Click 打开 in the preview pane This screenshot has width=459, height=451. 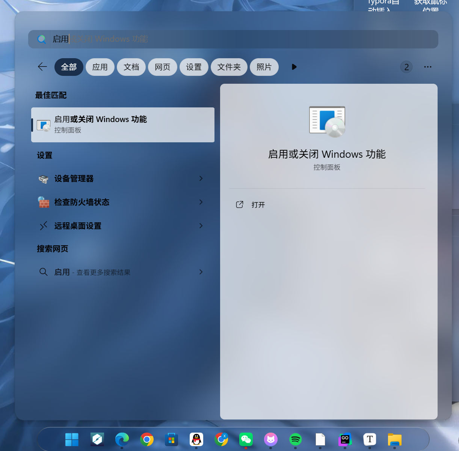258,205
